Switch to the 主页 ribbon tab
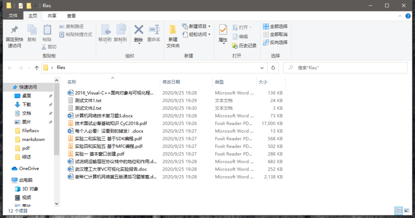 [33, 16]
